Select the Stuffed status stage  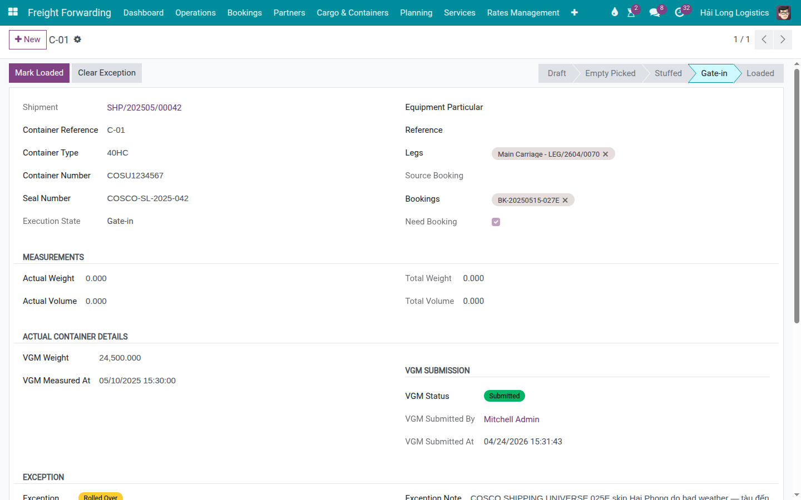pos(668,73)
